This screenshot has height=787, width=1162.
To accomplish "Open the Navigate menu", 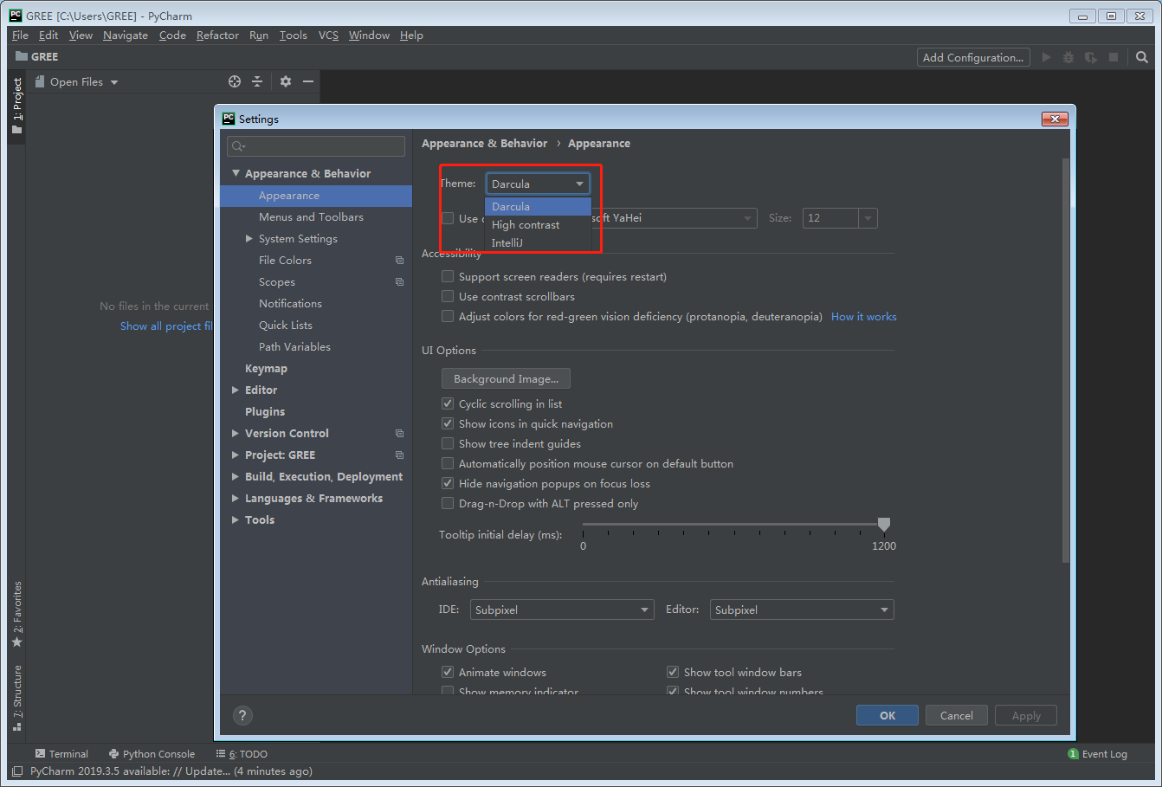I will [x=126, y=35].
